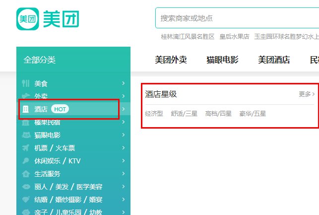
Task: Expand the 丽人 / 美发 / 医学美容 arrow
Action: pos(124,187)
